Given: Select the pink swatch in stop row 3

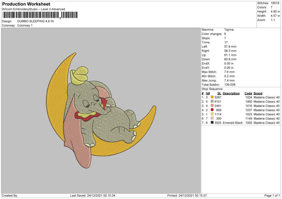Looking at the screenshot, I should [x=212, y=106].
